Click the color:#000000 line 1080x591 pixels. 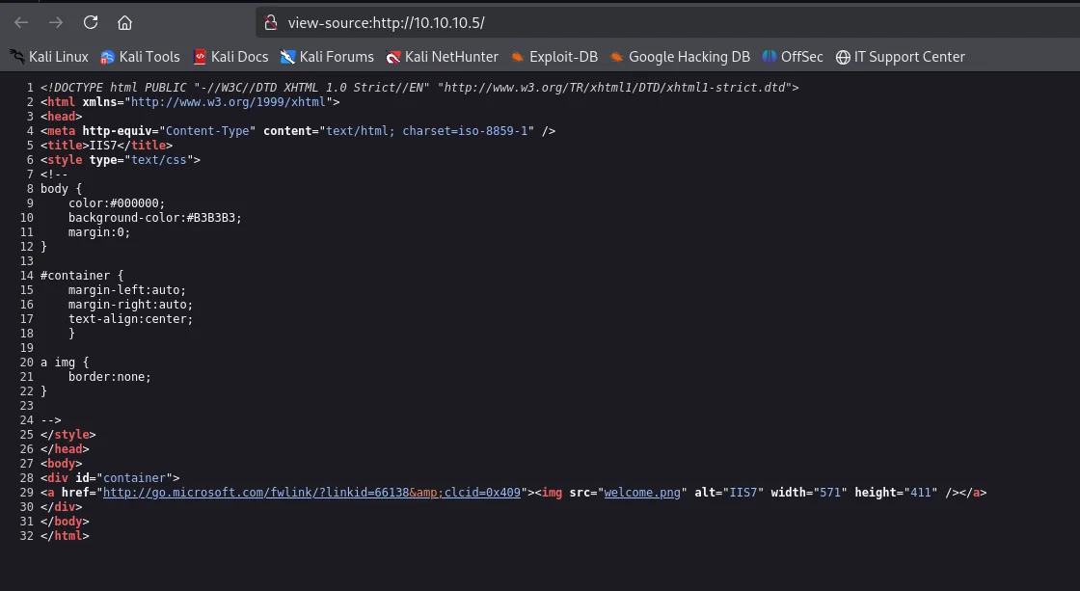tap(117, 203)
